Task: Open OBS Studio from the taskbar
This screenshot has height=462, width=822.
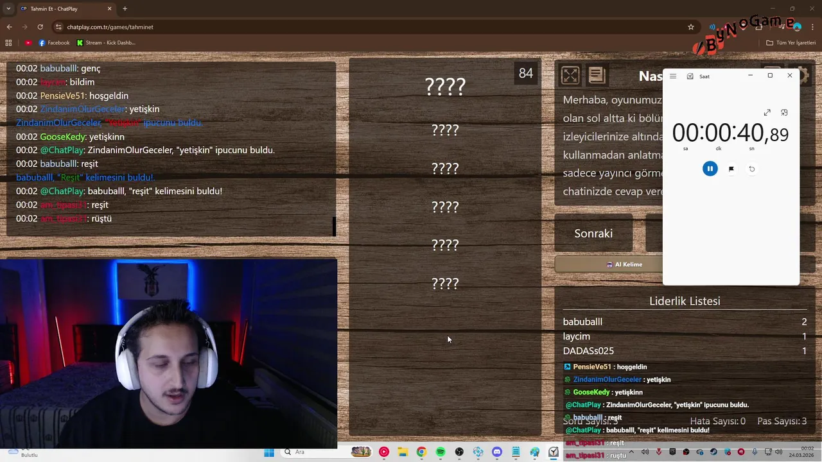Action: (459, 452)
